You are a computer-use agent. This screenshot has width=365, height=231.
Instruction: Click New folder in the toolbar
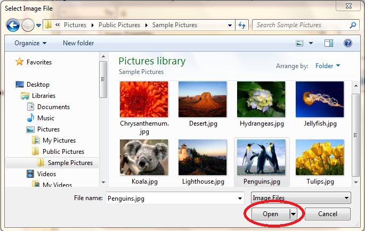(78, 43)
